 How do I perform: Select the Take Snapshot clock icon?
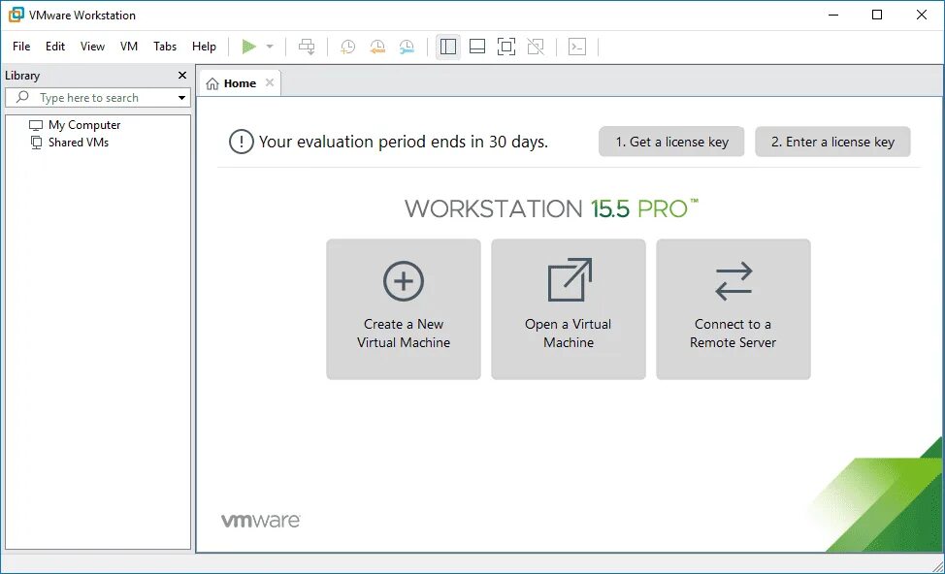click(x=347, y=47)
